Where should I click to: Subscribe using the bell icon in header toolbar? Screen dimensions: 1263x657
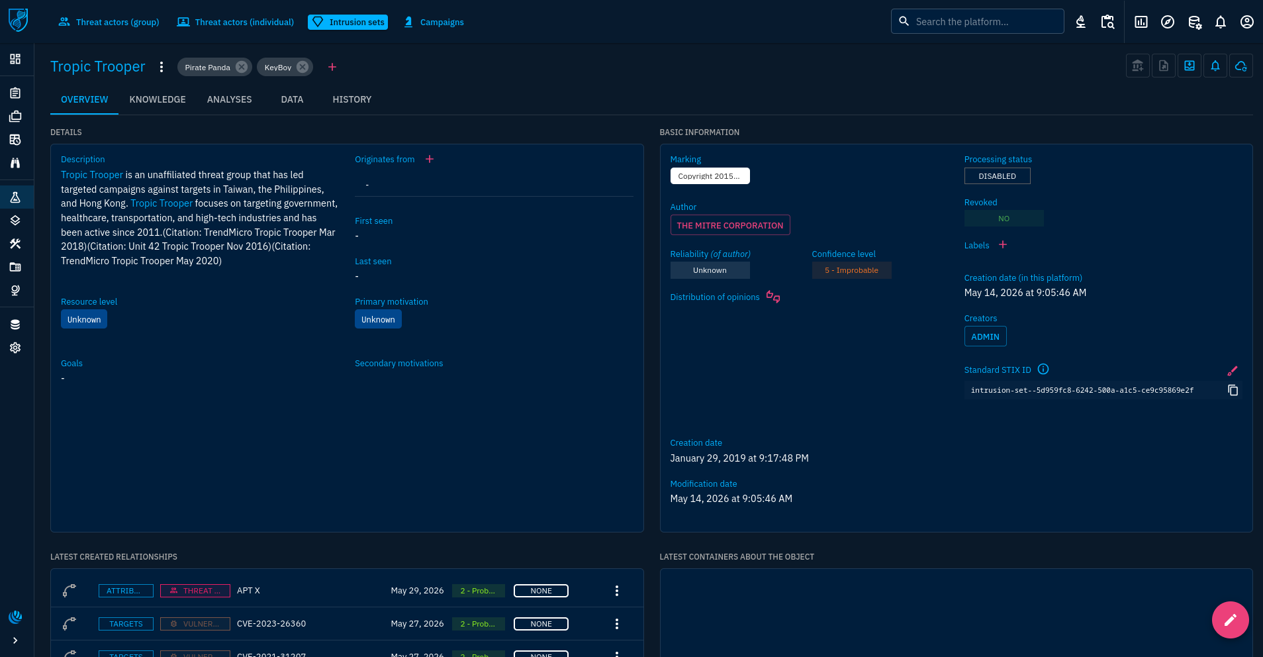tap(1215, 66)
